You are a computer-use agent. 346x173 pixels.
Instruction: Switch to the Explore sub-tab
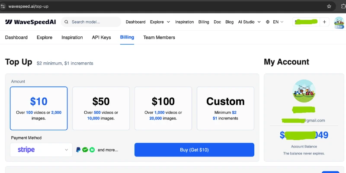click(x=45, y=38)
